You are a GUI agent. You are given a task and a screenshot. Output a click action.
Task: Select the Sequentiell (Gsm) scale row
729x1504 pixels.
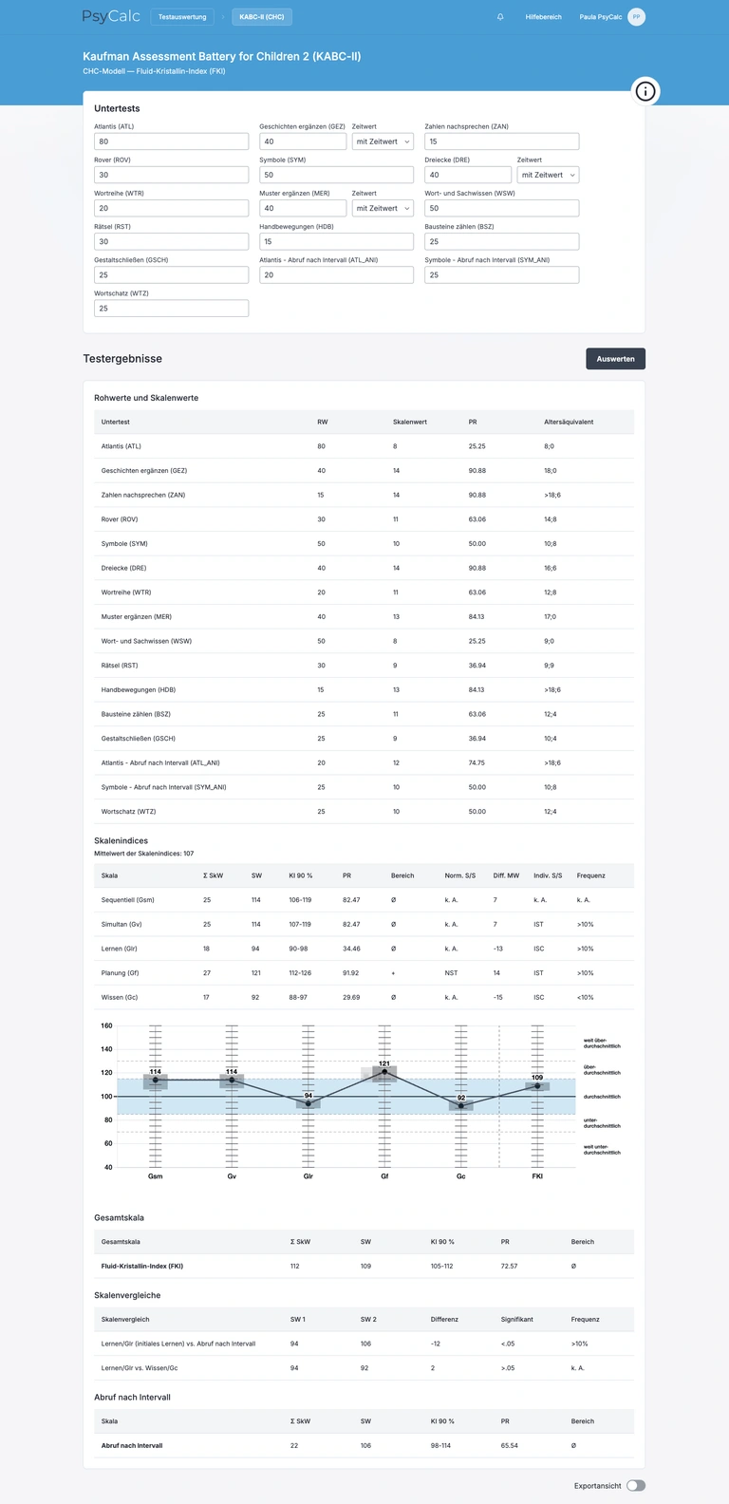[x=364, y=899]
